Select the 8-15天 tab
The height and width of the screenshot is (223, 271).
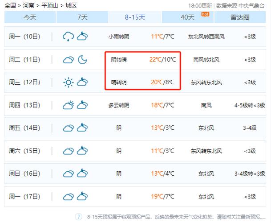tap(135, 17)
